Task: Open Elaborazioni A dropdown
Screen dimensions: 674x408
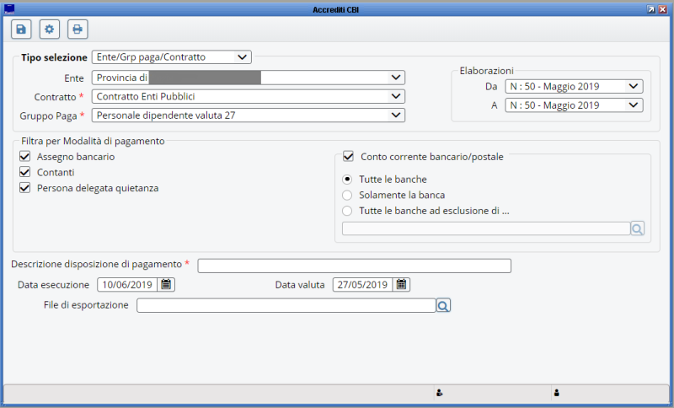Action: 574,105
